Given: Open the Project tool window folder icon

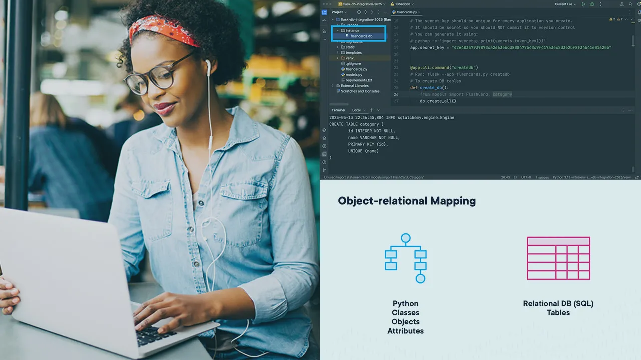Looking at the screenshot, I should [324, 12].
